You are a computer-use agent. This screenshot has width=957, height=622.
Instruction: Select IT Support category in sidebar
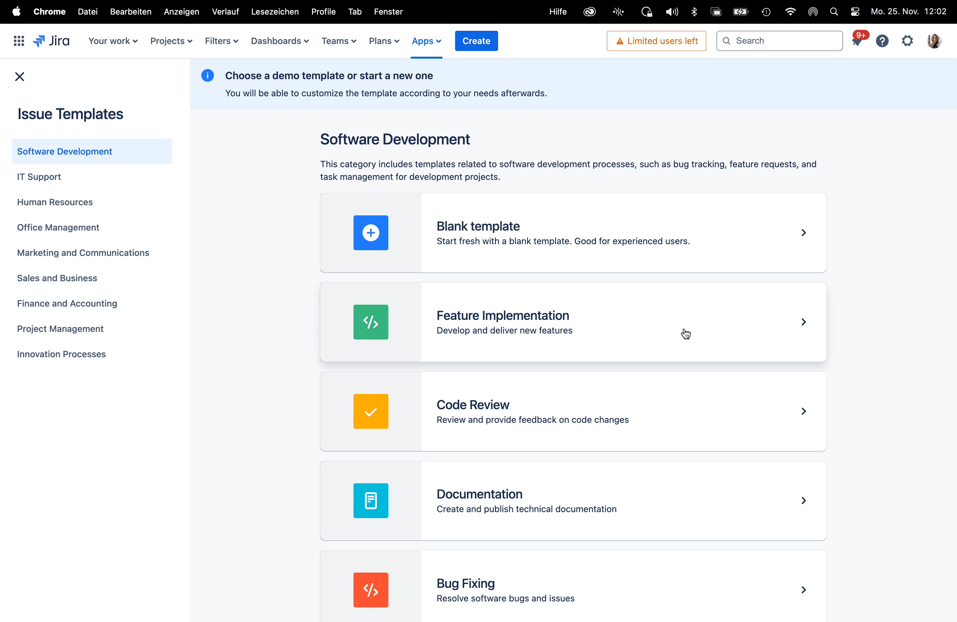pyautogui.click(x=39, y=177)
